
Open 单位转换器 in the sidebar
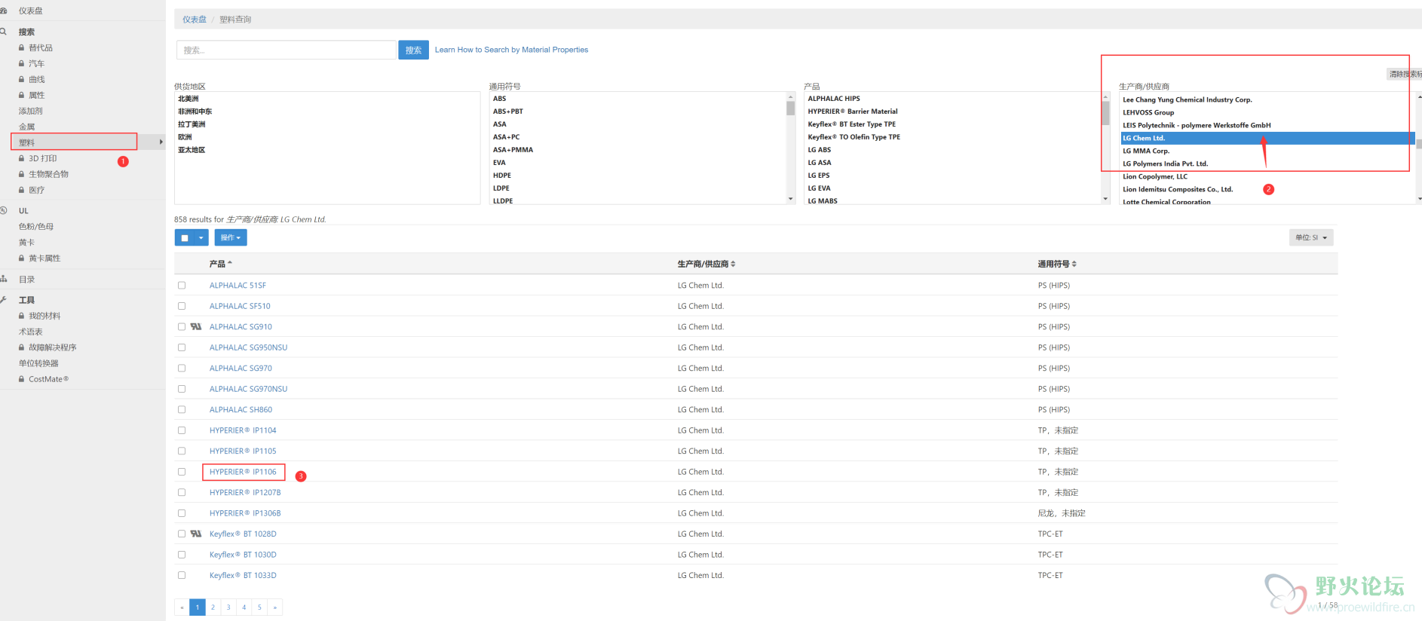point(38,363)
